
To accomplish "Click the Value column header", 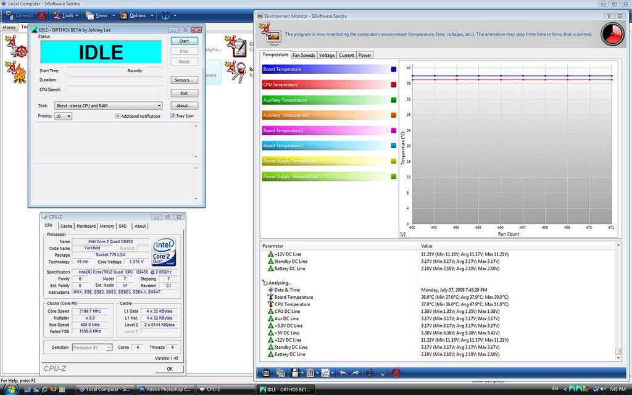I will coord(517,246).
